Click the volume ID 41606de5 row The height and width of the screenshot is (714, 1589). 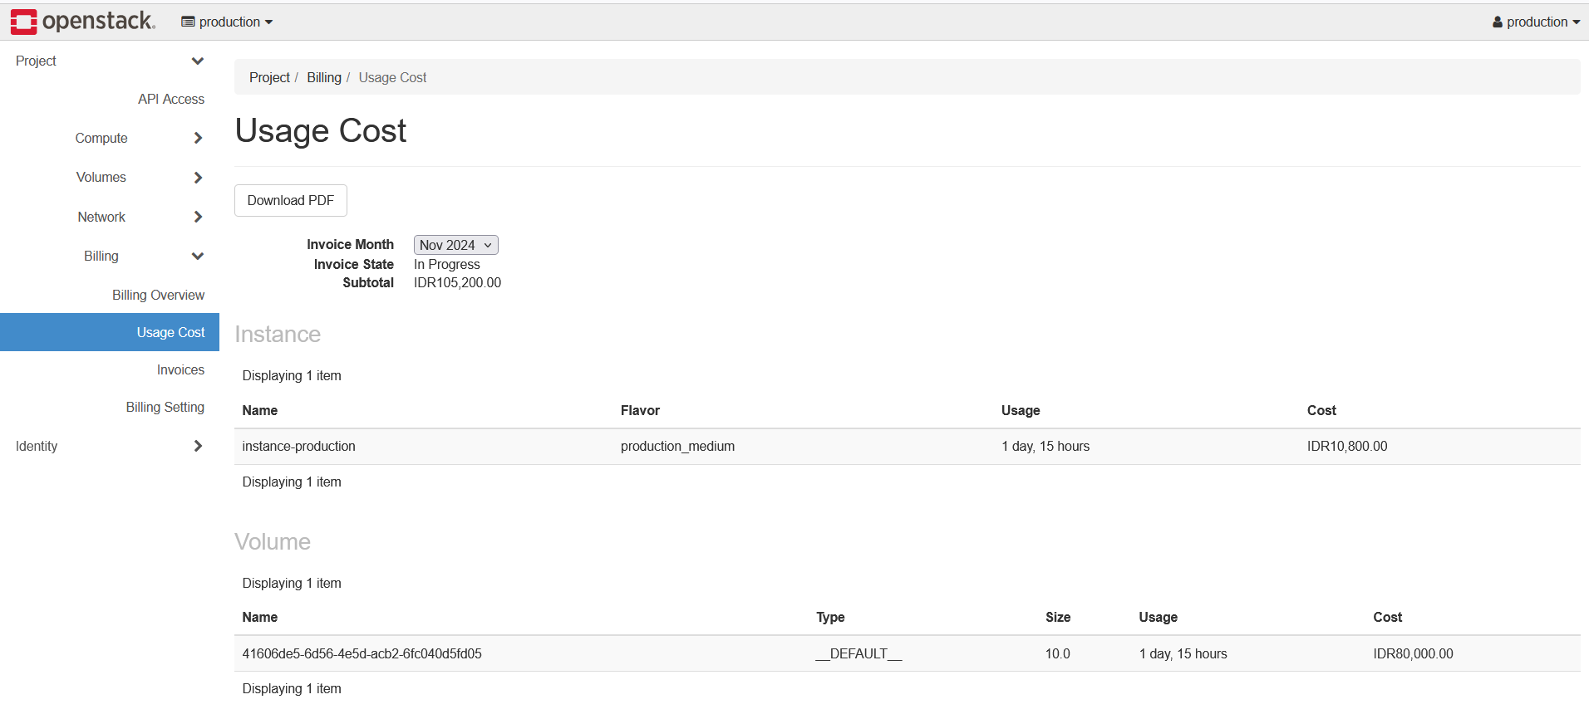(362, 654)
